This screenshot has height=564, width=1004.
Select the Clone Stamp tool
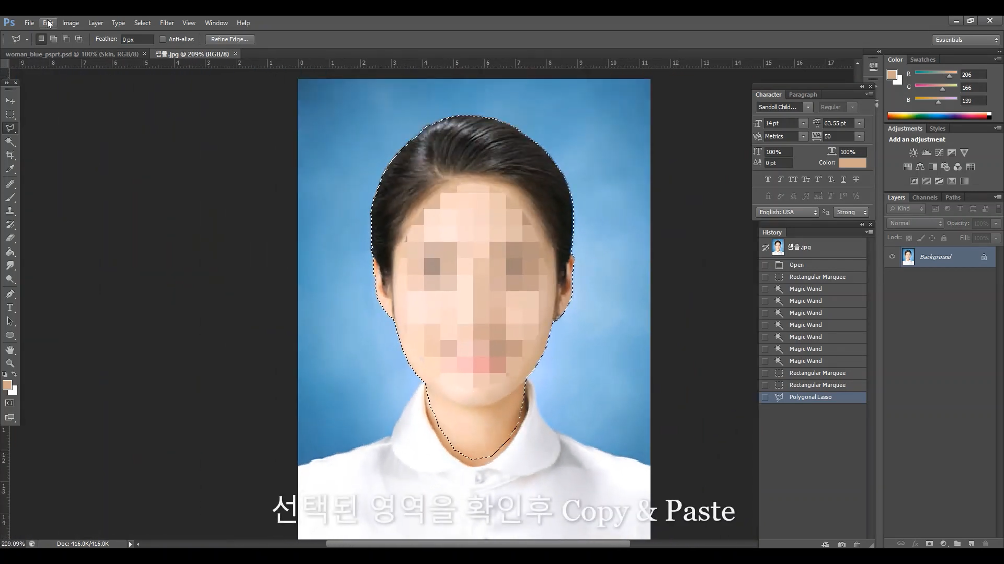click(10, 211)
